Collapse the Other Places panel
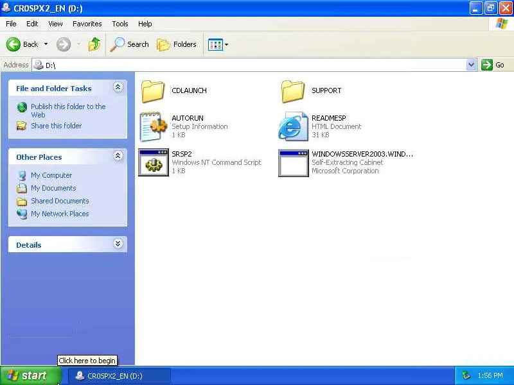The image size is (514, 385). [118, 156]
